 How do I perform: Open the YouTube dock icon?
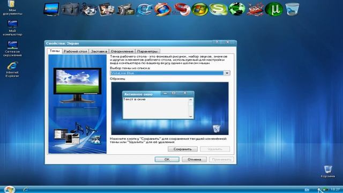point(255,9)
